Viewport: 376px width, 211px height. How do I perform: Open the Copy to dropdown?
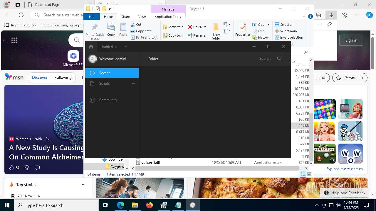click(x=173, y=35)
